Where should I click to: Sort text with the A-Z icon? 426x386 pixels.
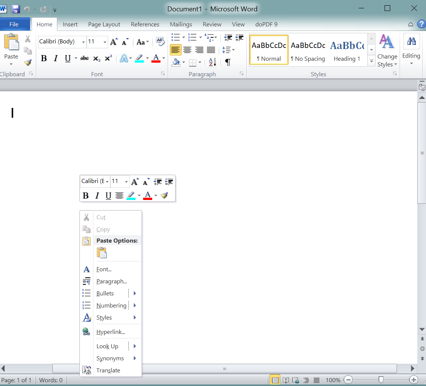point(212,62)
